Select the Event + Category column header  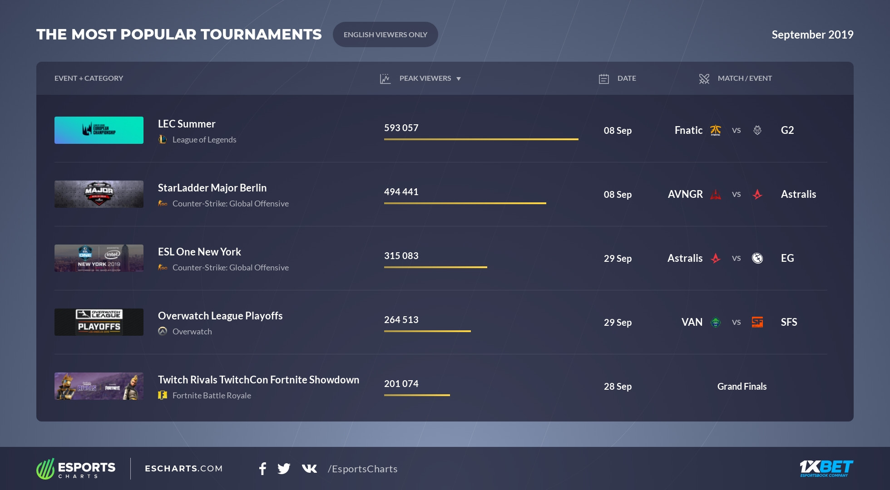[89, 78]
